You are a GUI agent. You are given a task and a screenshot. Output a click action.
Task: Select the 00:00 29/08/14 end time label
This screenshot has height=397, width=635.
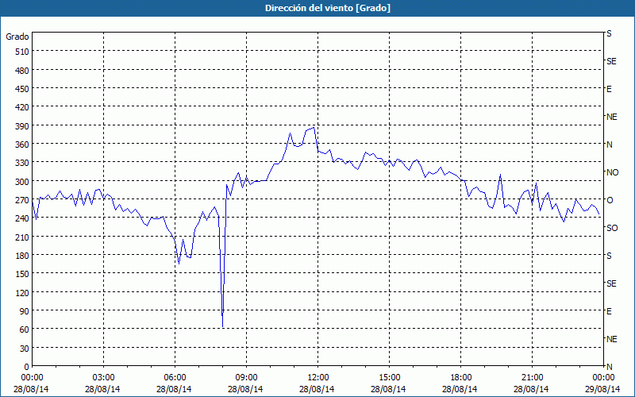603,384
